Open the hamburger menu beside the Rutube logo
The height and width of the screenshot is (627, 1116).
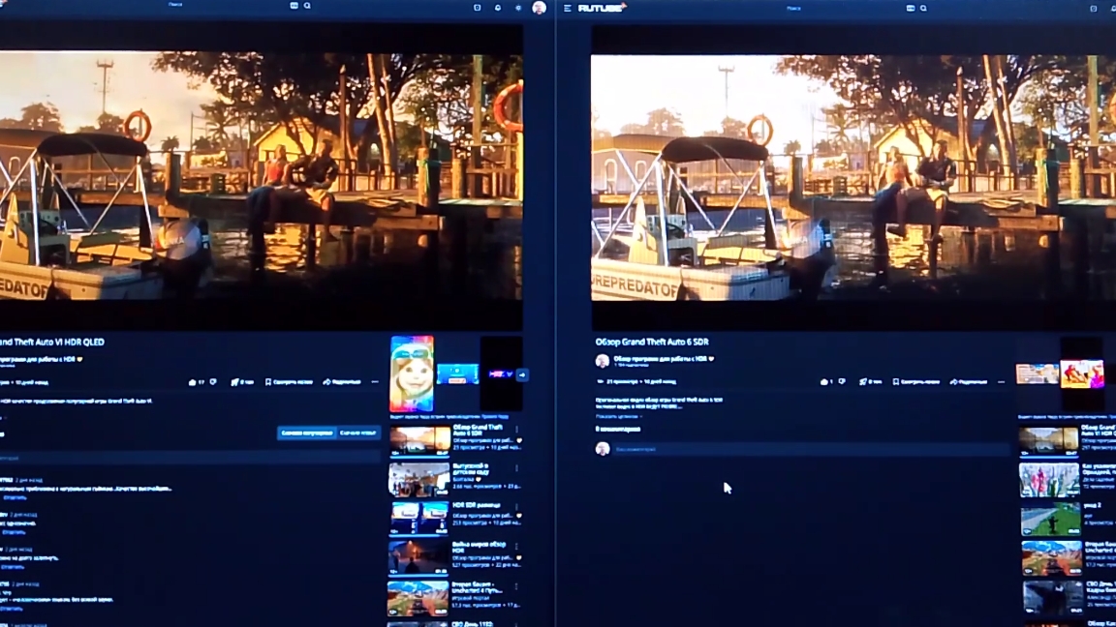point(568,9)
